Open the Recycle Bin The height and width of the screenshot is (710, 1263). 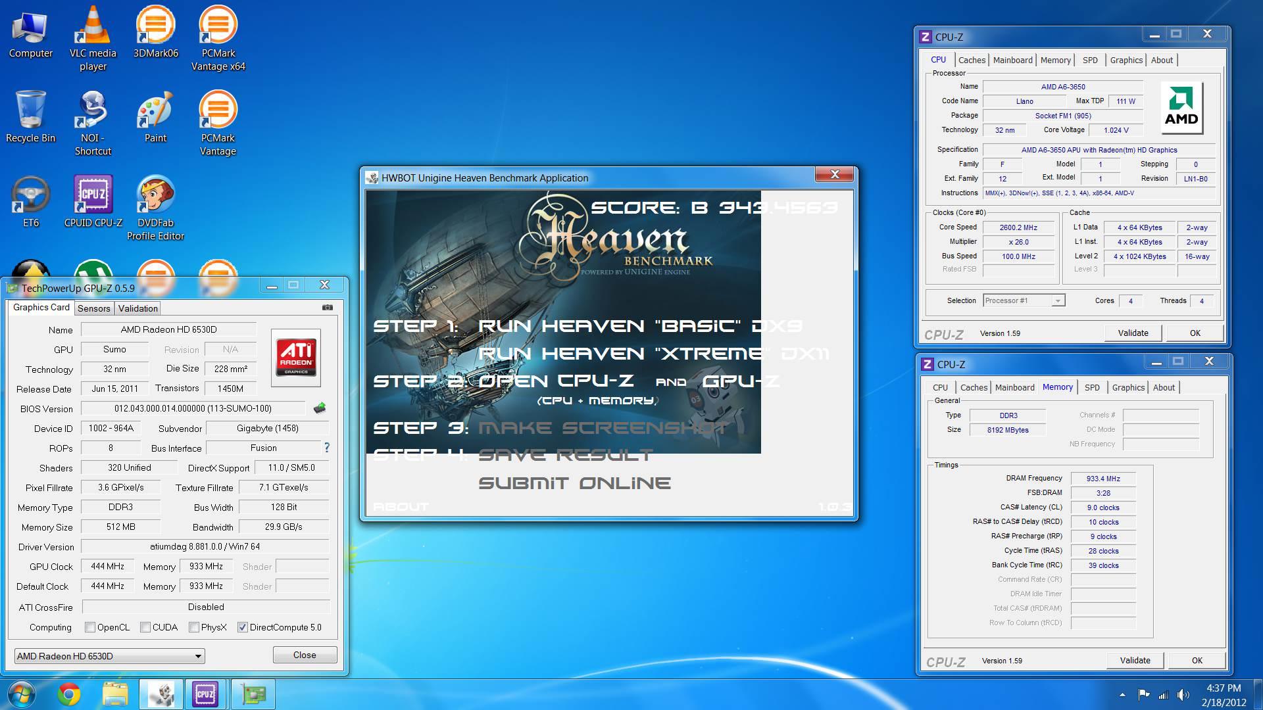(30, 117)
